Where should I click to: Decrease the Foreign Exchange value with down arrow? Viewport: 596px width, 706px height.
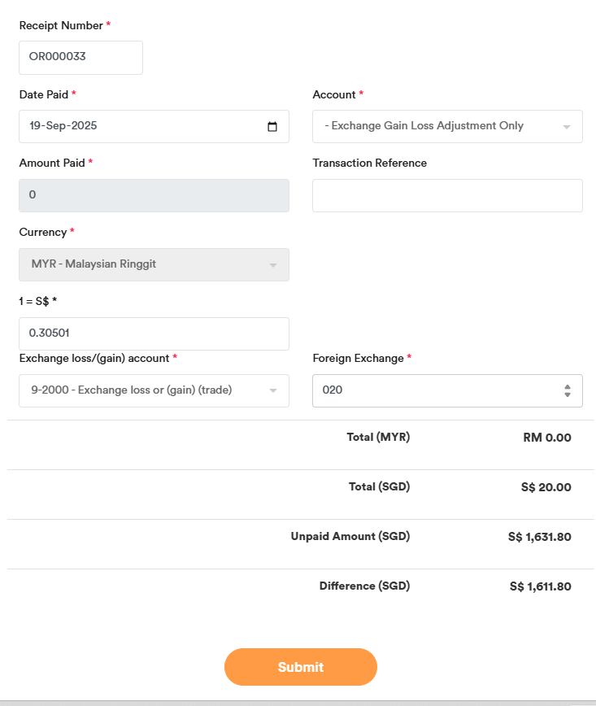point(567,394)
